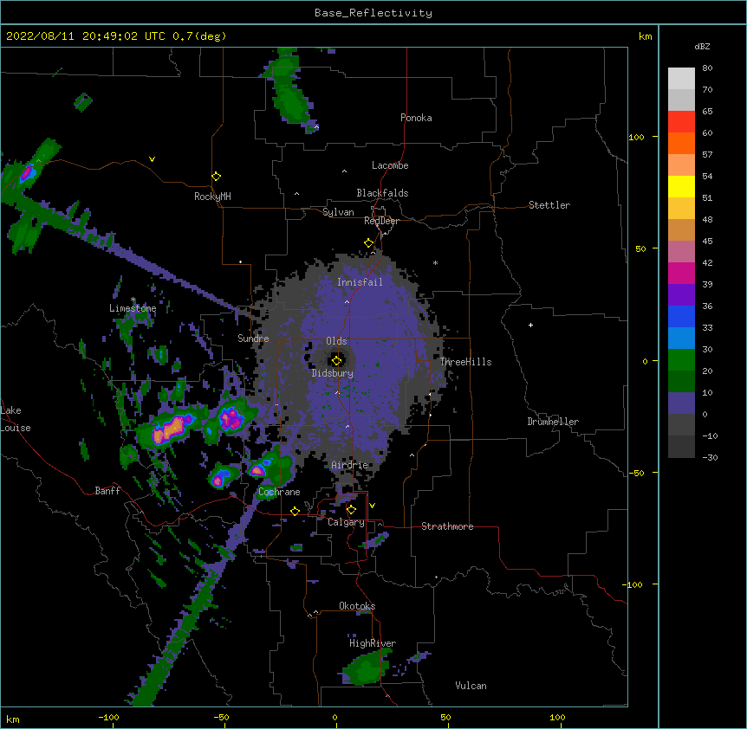
Task: Select the purple 36-39 dBZ legend swatch
Action: coord(681,295)
